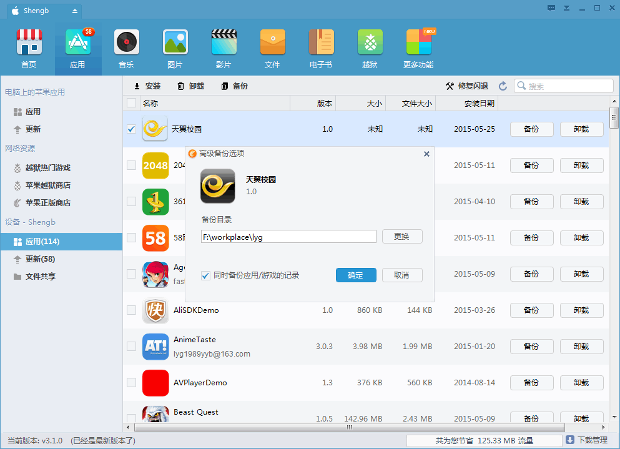Open the 音乐 music section
This screenshot has width=620, height=449.
pyautogui.click(x=126, y=48)
